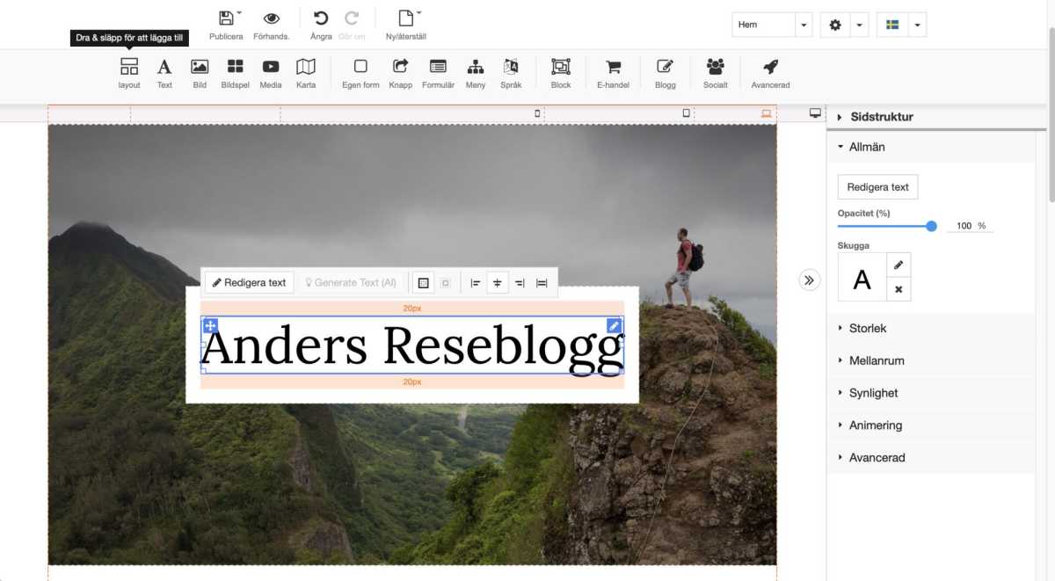Add a Formulär form element

coord(438,73)
